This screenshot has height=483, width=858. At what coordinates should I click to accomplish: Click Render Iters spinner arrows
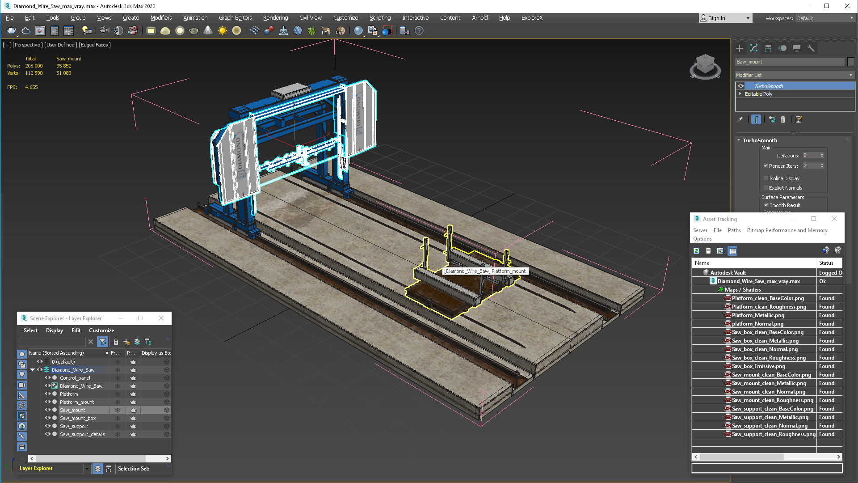[x=822, y=166]
